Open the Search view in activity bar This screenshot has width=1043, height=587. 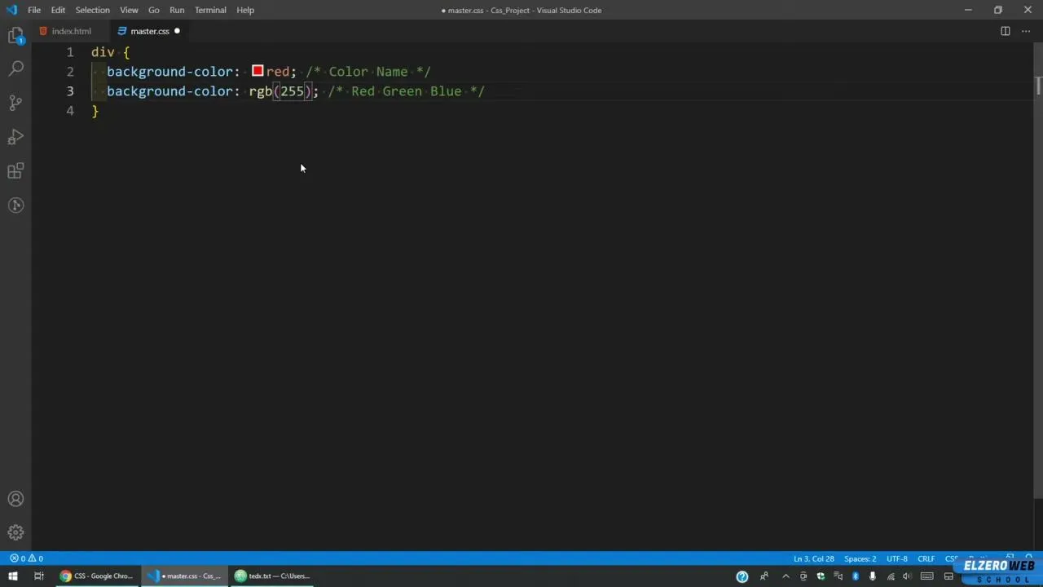[x=15, y=68]
